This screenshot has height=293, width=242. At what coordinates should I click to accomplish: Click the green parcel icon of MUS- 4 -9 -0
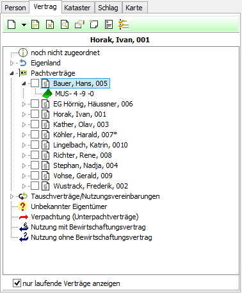pos(47,94)
